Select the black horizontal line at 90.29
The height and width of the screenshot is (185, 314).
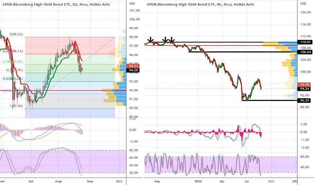270,100
